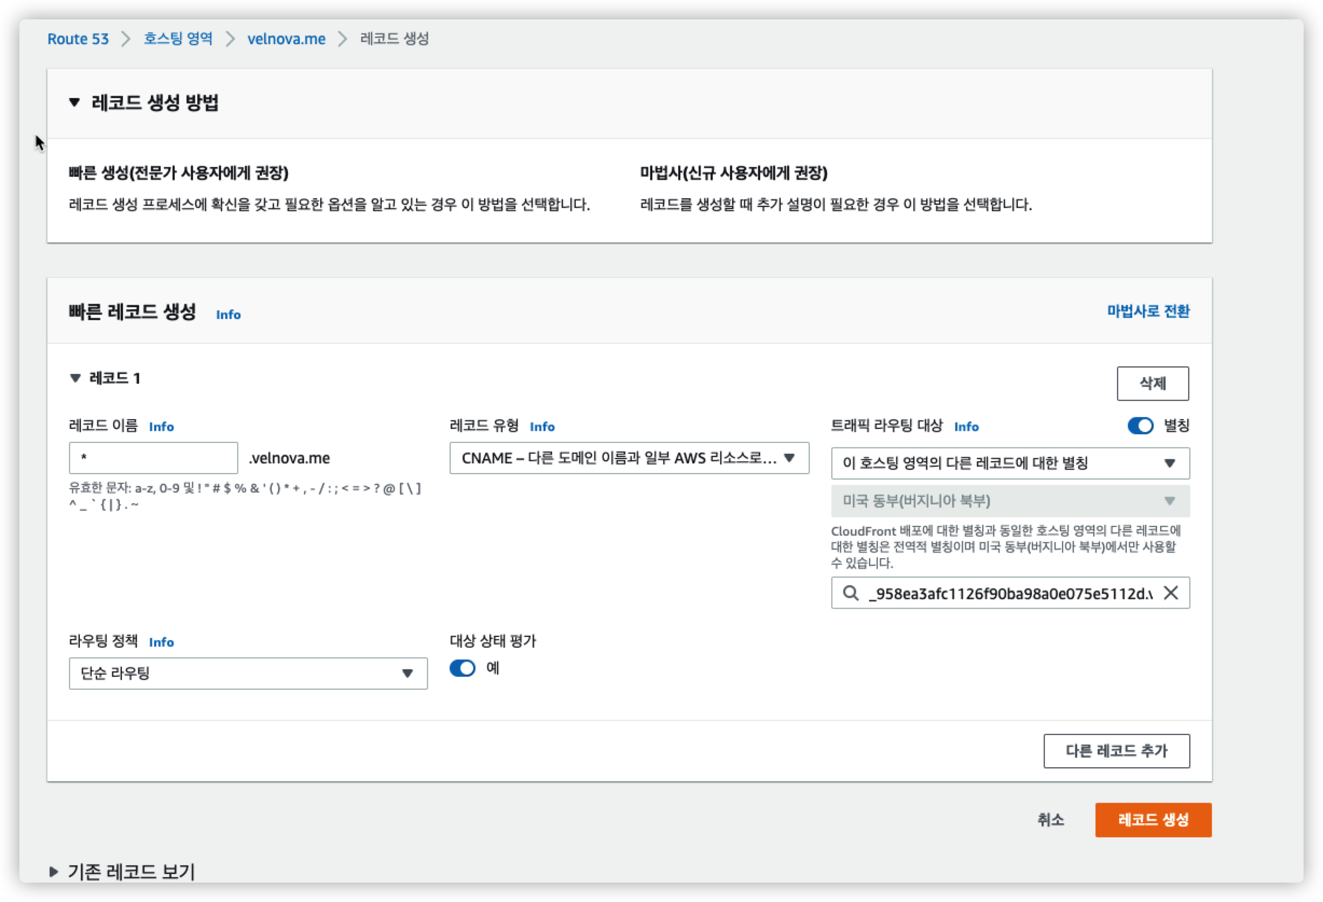The height and width of the screenshot is (902, 1323).
Task: Toggle the 별칭 alias switch
Action: pos(1140,426)
